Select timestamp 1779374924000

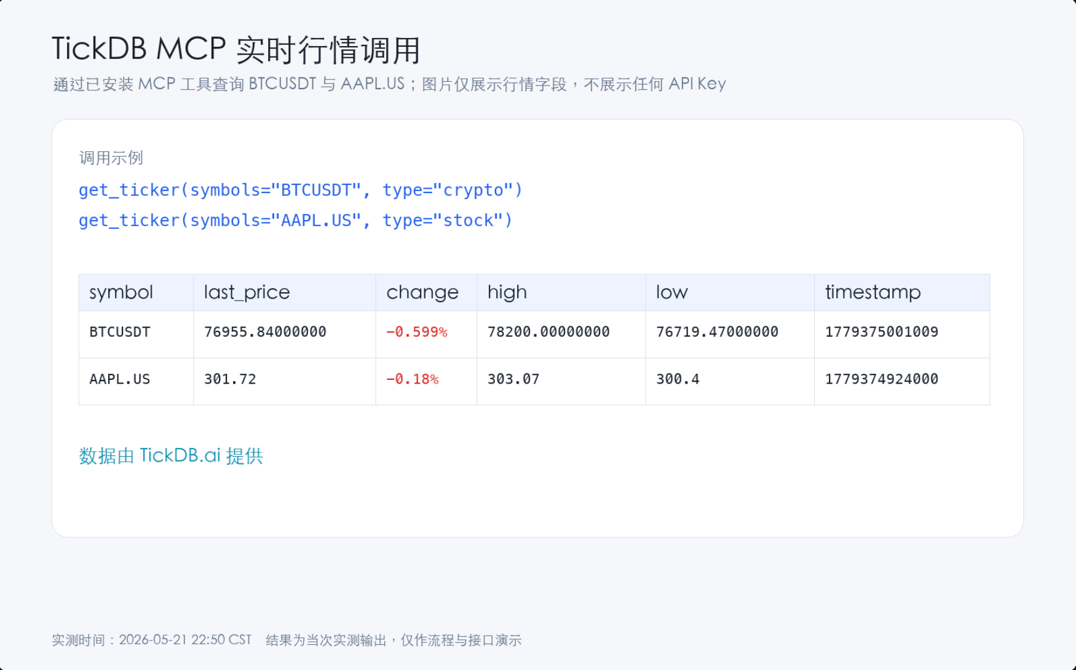882,379
